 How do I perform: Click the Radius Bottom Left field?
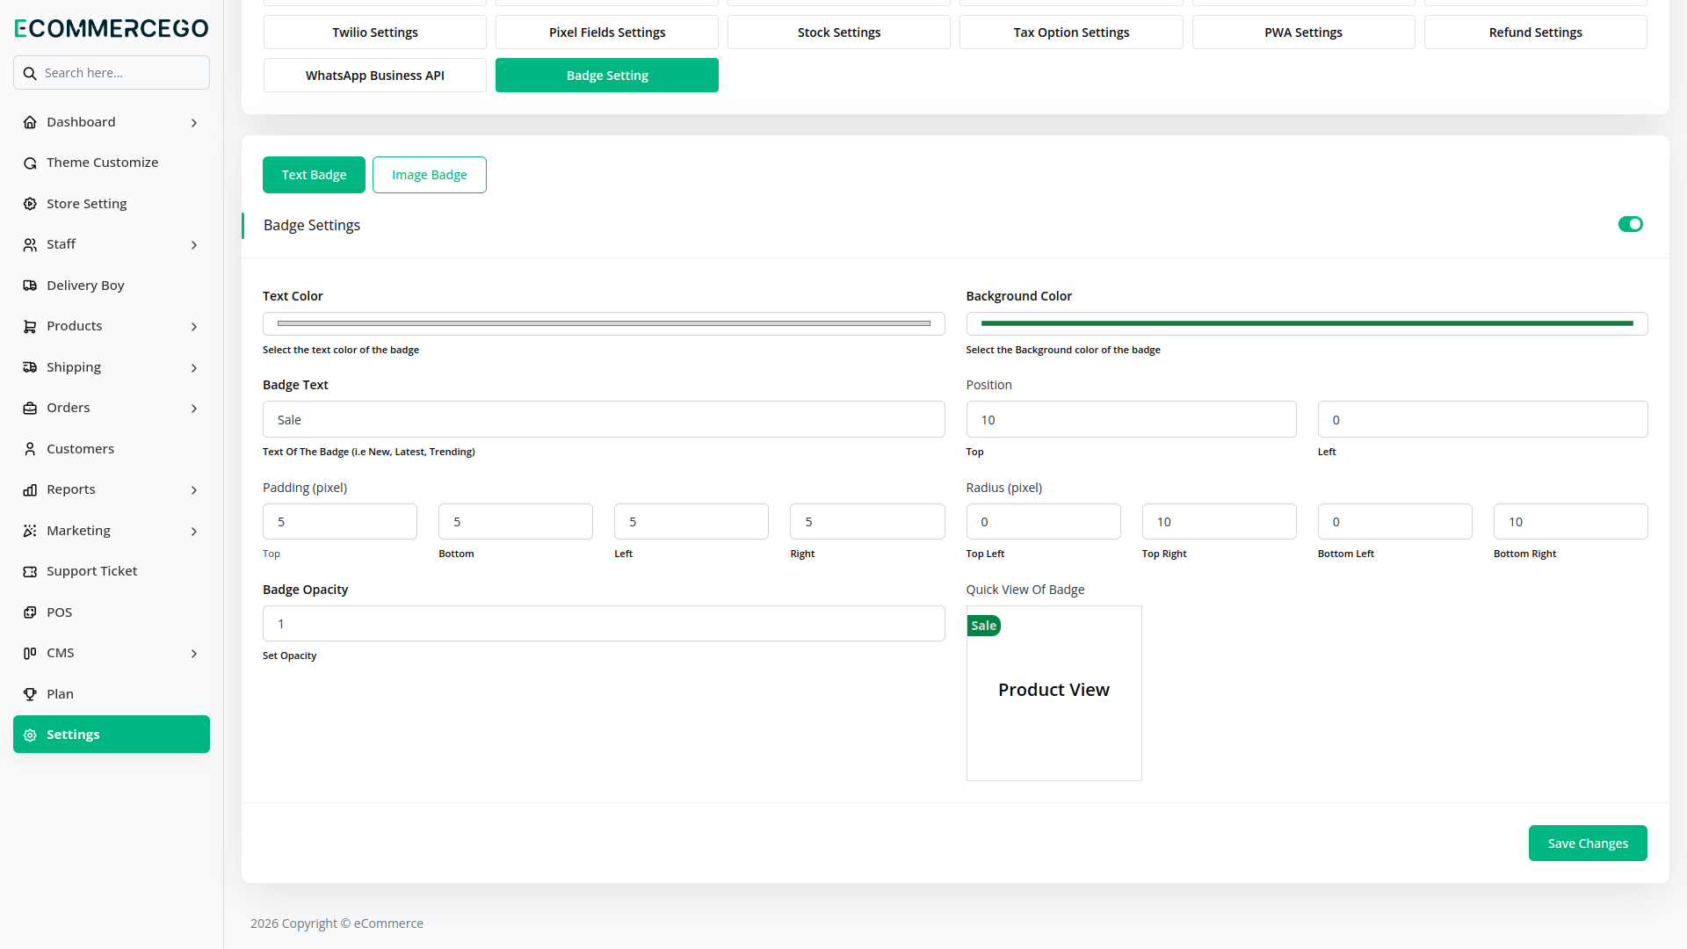(x=1394, y=522)
